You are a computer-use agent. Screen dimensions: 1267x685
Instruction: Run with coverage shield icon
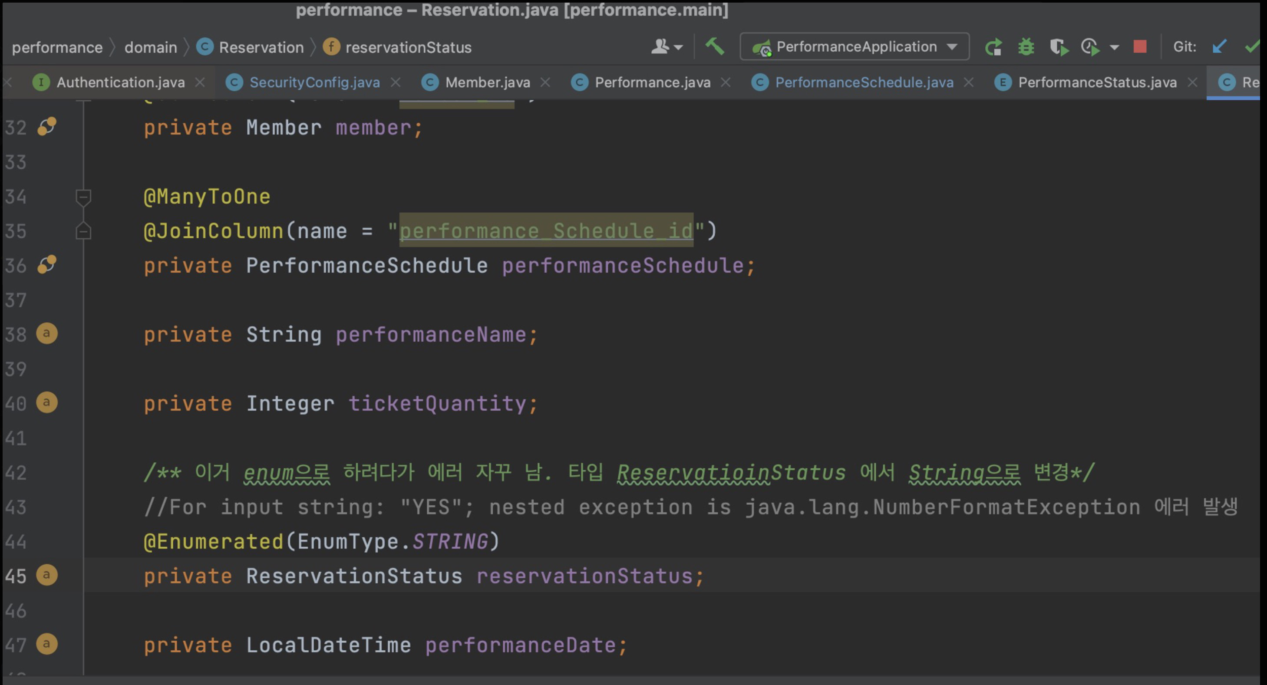tap(1059, 47)
